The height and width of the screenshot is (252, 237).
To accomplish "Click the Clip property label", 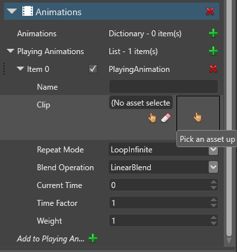I will tap(43, 105).
